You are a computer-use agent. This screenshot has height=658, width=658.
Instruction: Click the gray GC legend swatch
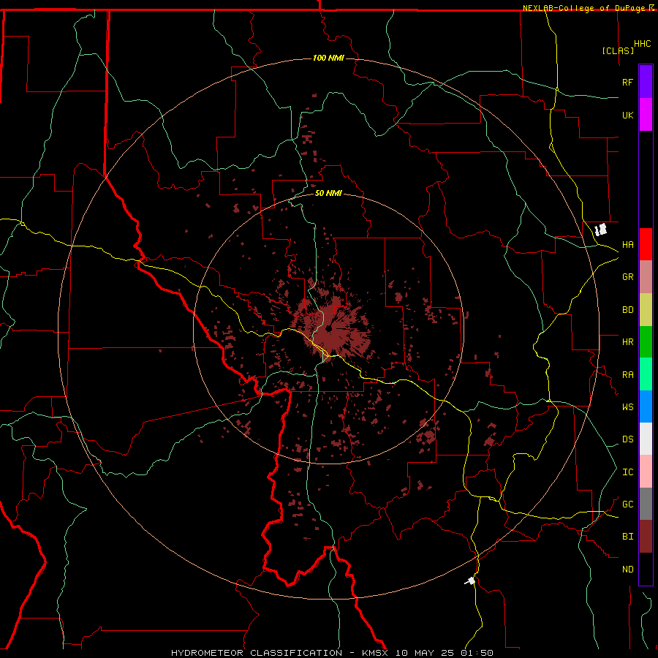coord(646,504)
